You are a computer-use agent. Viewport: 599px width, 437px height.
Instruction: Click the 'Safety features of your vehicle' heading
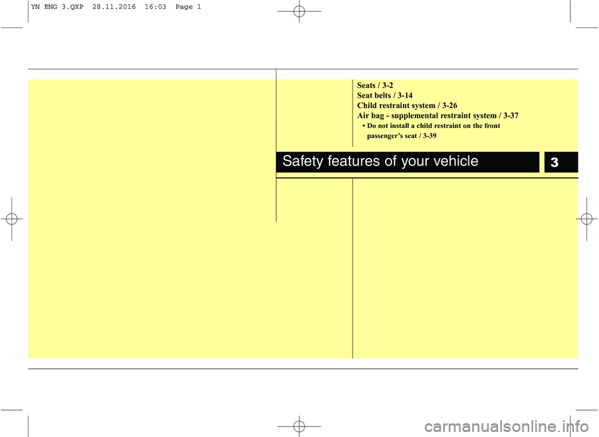[380, 161]
